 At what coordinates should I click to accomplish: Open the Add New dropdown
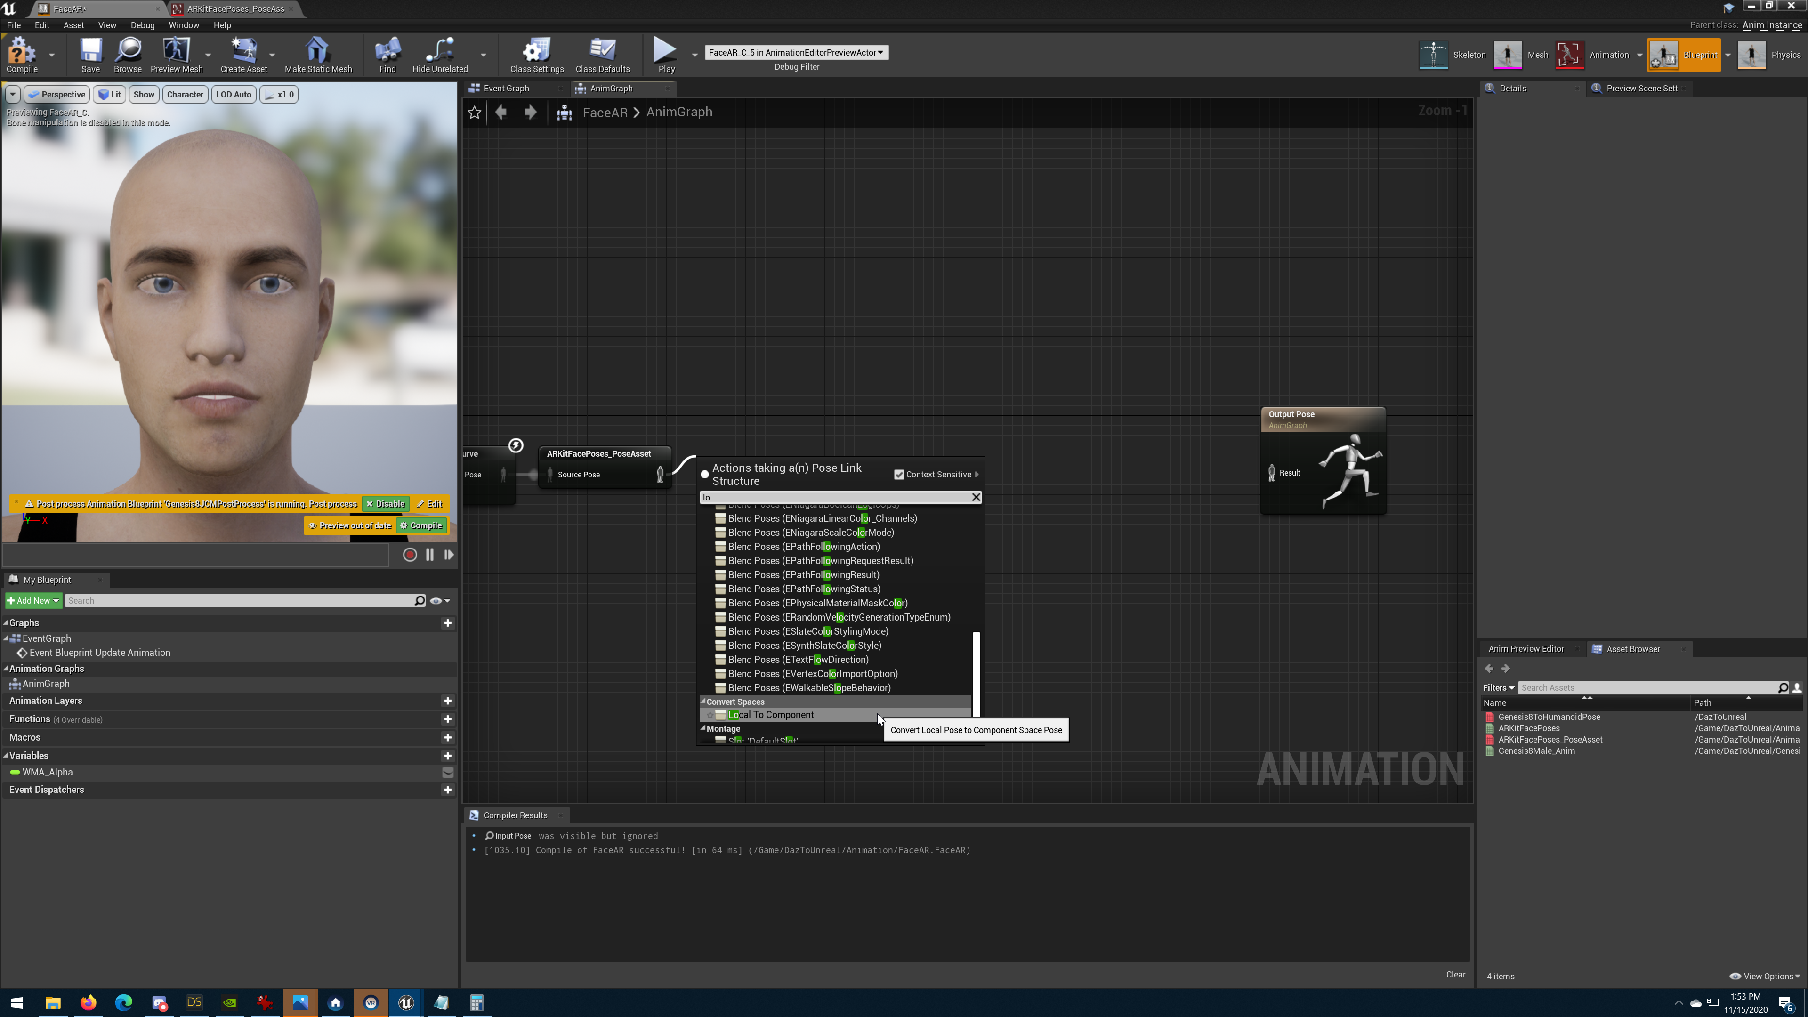pyautogui.click(x=33, y=601)
